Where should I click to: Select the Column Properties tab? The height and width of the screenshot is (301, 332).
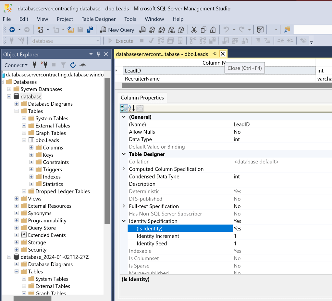(x=142, y=98)
